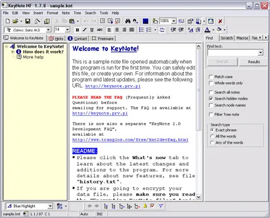Switch to the Macros tab
The width and height of the screenshot is (270, 218).
[242, 38]
